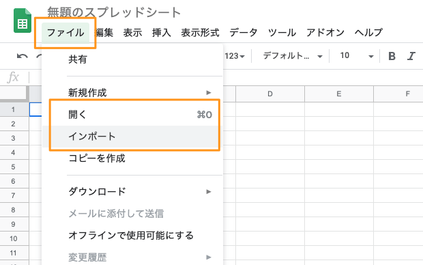
Task: Open the 表示 menu
Action: [x=132, y=33]
